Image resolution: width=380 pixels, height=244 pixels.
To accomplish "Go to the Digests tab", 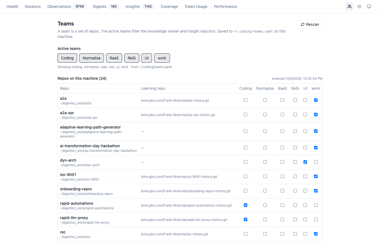I will (106, 7).
